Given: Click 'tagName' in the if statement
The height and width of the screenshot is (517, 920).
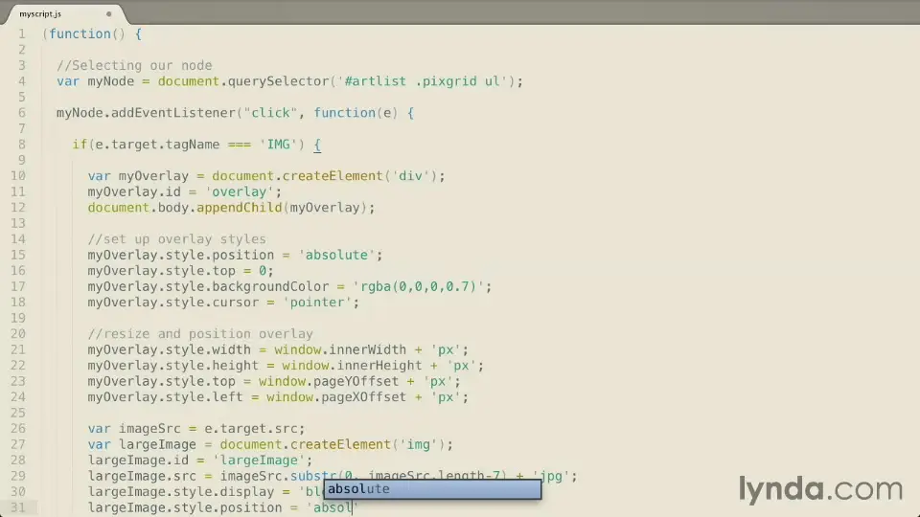Looking at the screenshot, I should point(193,145).
